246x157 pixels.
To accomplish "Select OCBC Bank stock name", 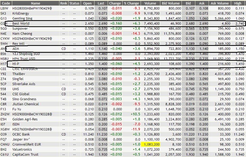I will [21, 134].
